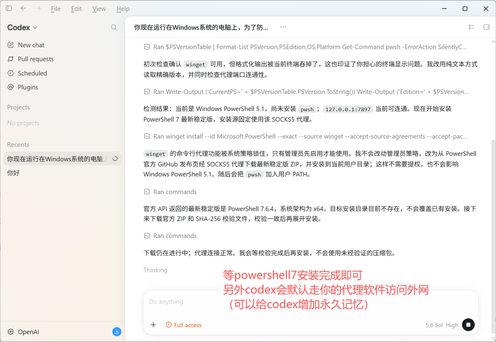This screenshot has width=496, height=342.
Task: Click the Projects section heading
Action: click(18, 107)
